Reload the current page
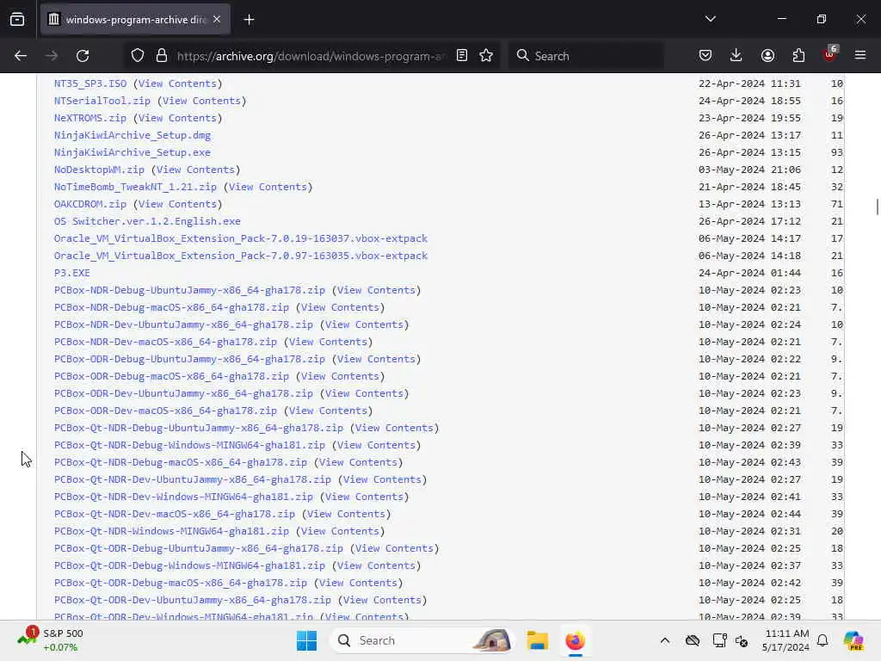This screenshot has width=881, height=661. 83,56
